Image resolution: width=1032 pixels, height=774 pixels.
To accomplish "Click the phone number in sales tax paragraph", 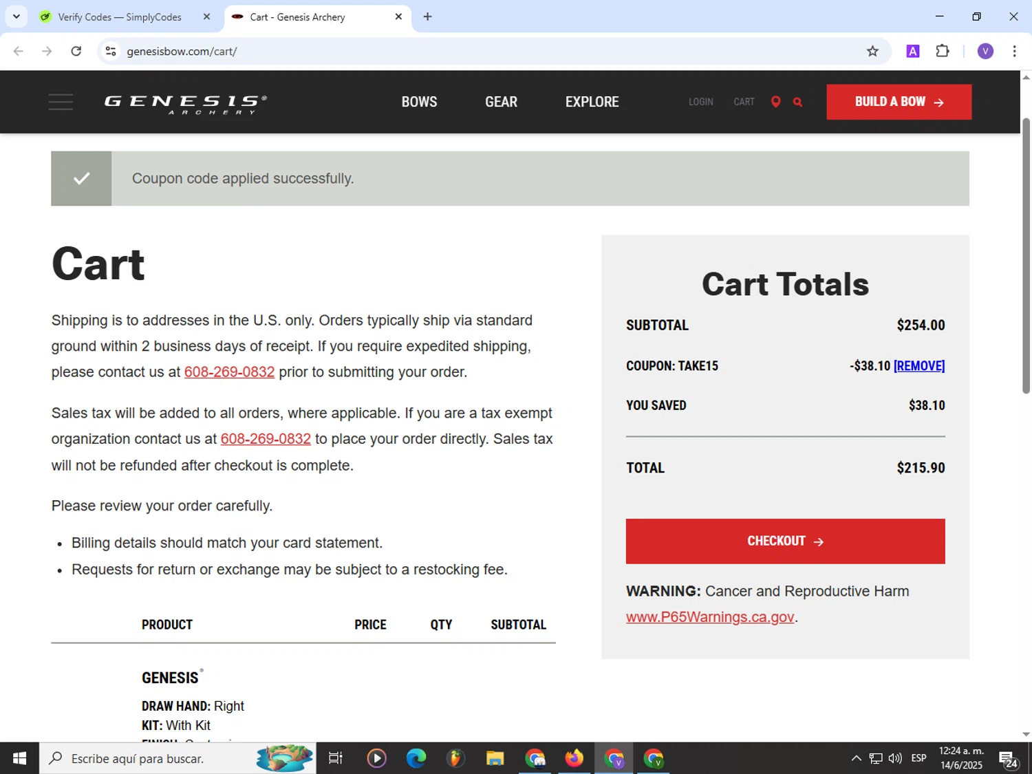I will tap(266, 439).
